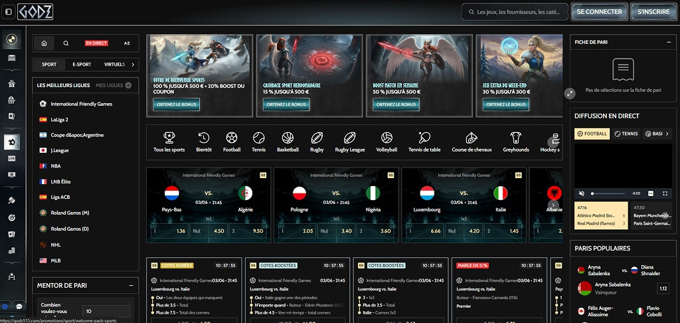Click the SE CONNECTER button
This screenshot has width=680, height=323.
coord(600,12)
